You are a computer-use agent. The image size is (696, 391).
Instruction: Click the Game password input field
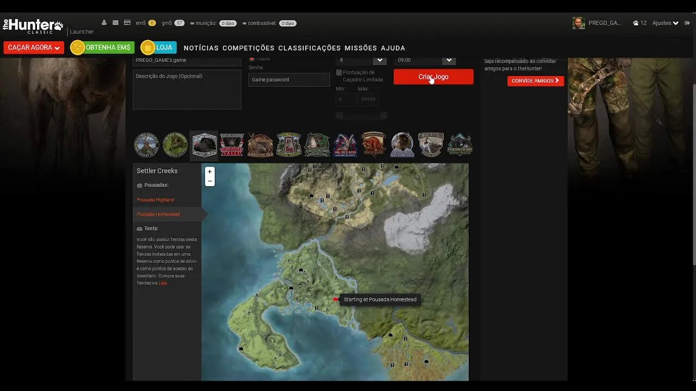(x=289, y=80)
